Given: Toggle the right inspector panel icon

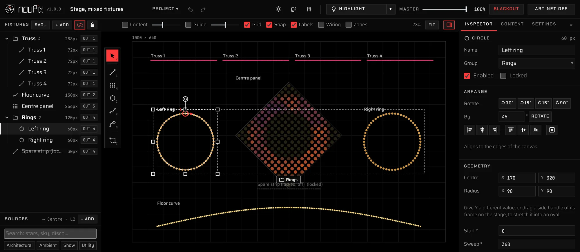Looking at the screenshot, I should (x=449, y=25).
